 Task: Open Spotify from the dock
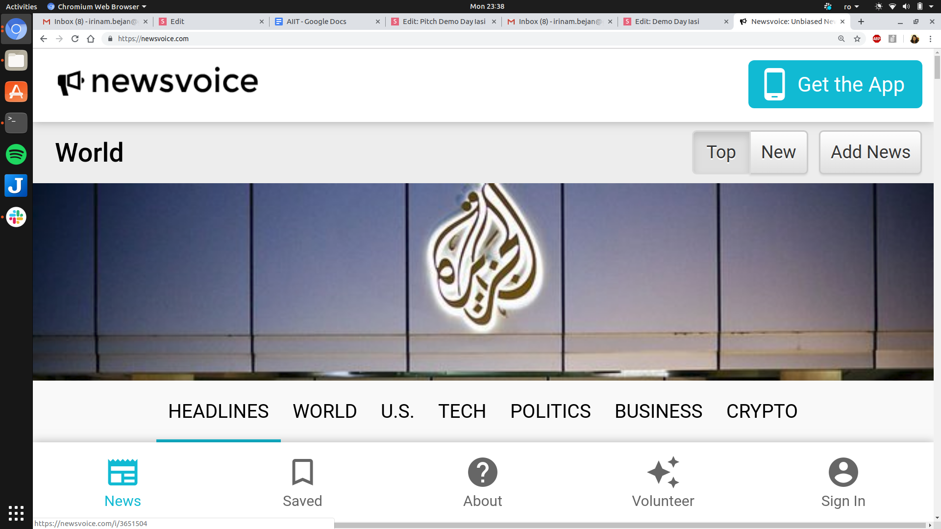16,154
